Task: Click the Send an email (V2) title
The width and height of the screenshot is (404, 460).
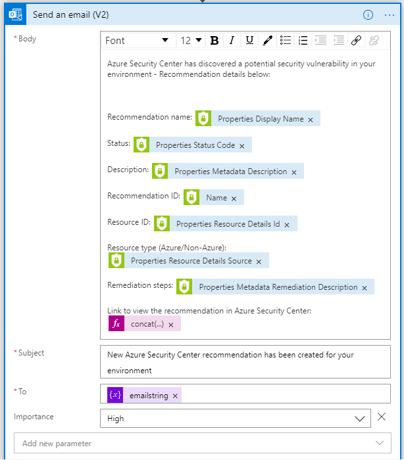Action: click(71, 14)
